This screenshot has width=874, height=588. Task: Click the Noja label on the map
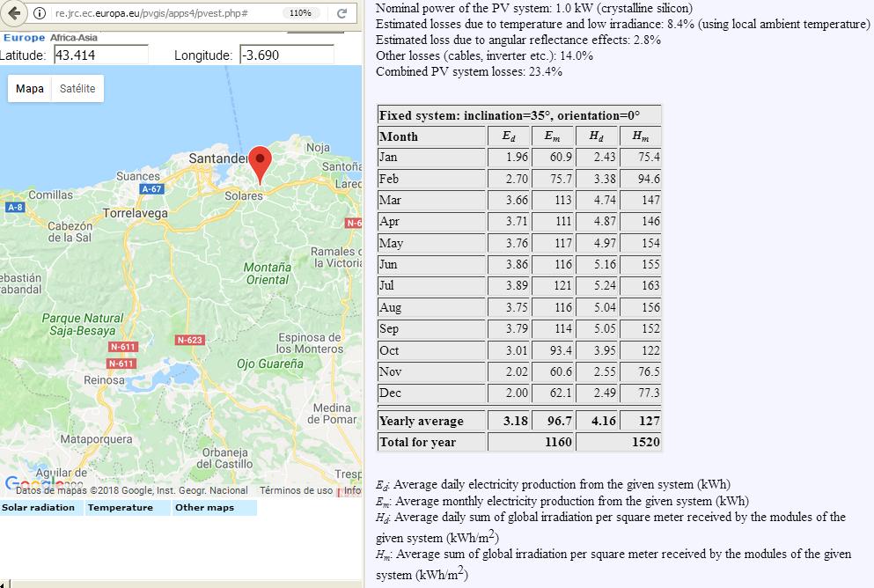click(319, 147)
